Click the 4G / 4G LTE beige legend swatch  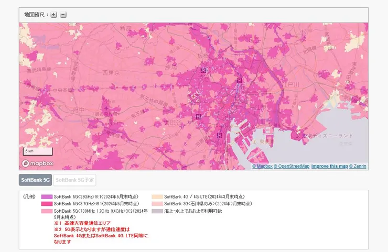coord(157,197)
